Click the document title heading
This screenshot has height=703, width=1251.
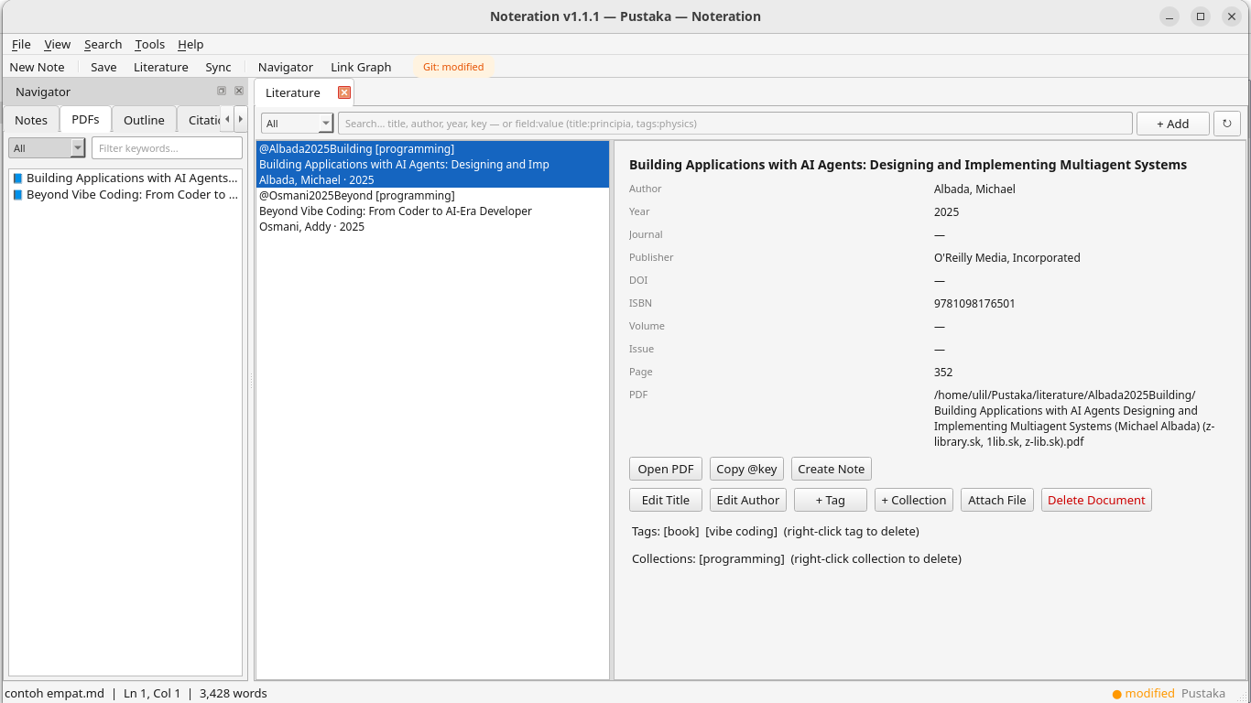908,165
